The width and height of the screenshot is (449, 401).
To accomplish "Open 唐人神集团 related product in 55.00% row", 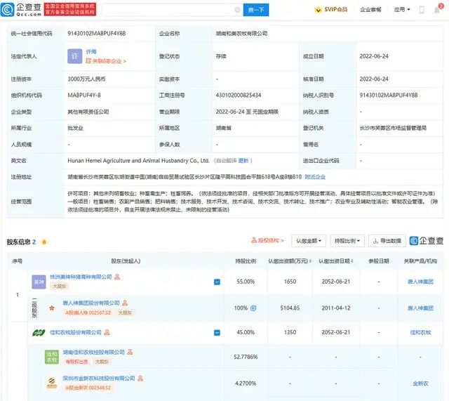I will [420, 282].
